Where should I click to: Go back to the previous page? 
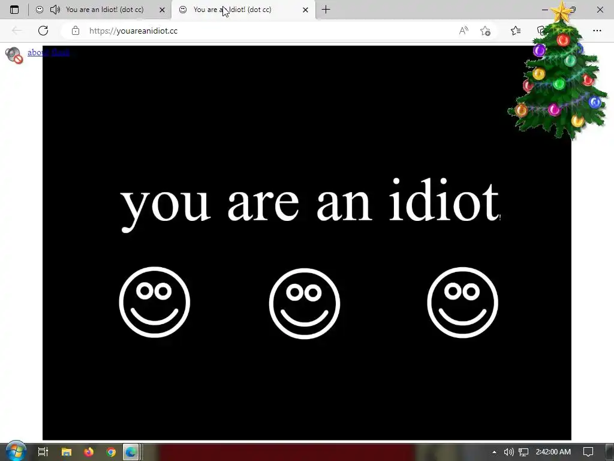click(x=16, y=31)
